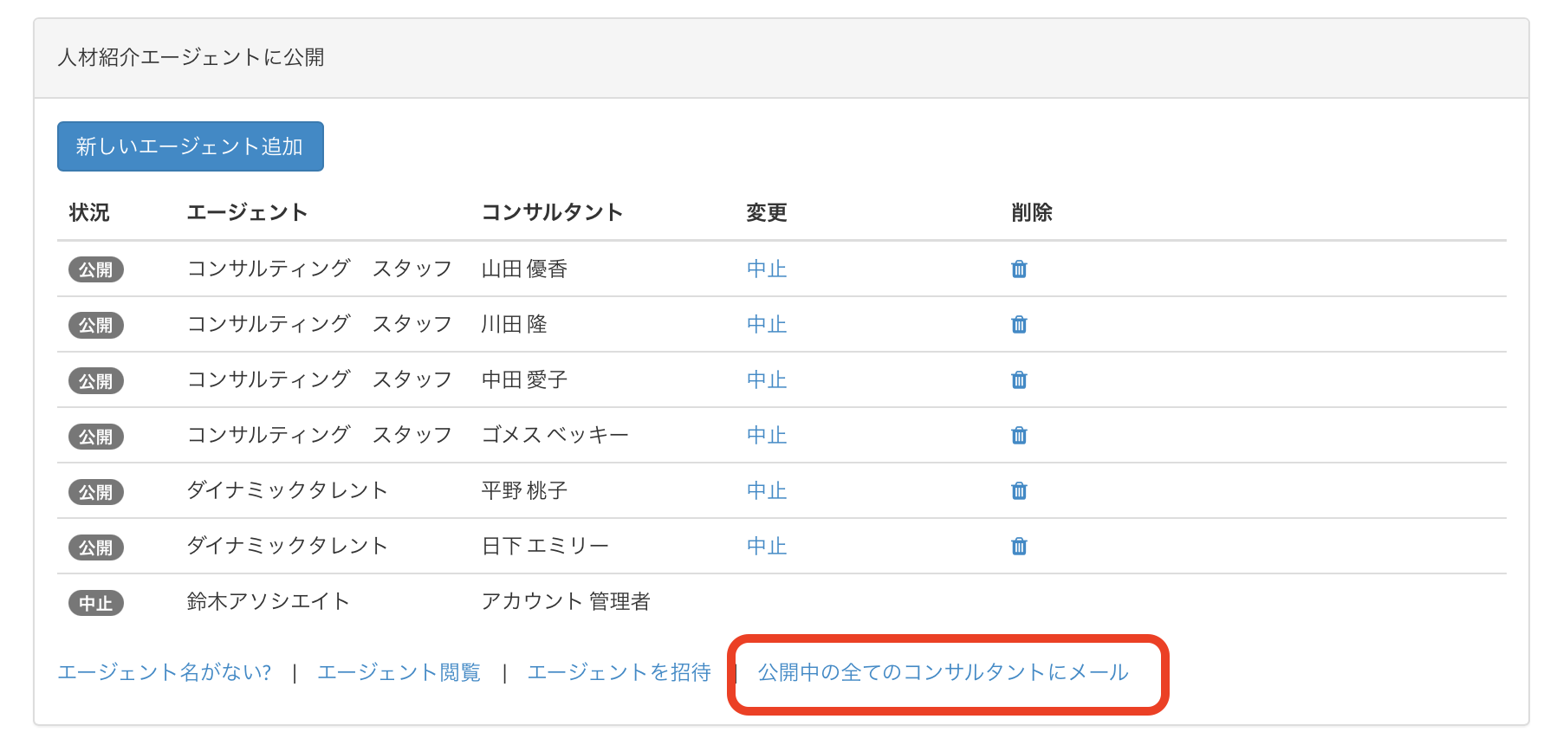Click trash icon for 平野 桃子 row
This screenshot has height=745, width=1563.
1019,491
